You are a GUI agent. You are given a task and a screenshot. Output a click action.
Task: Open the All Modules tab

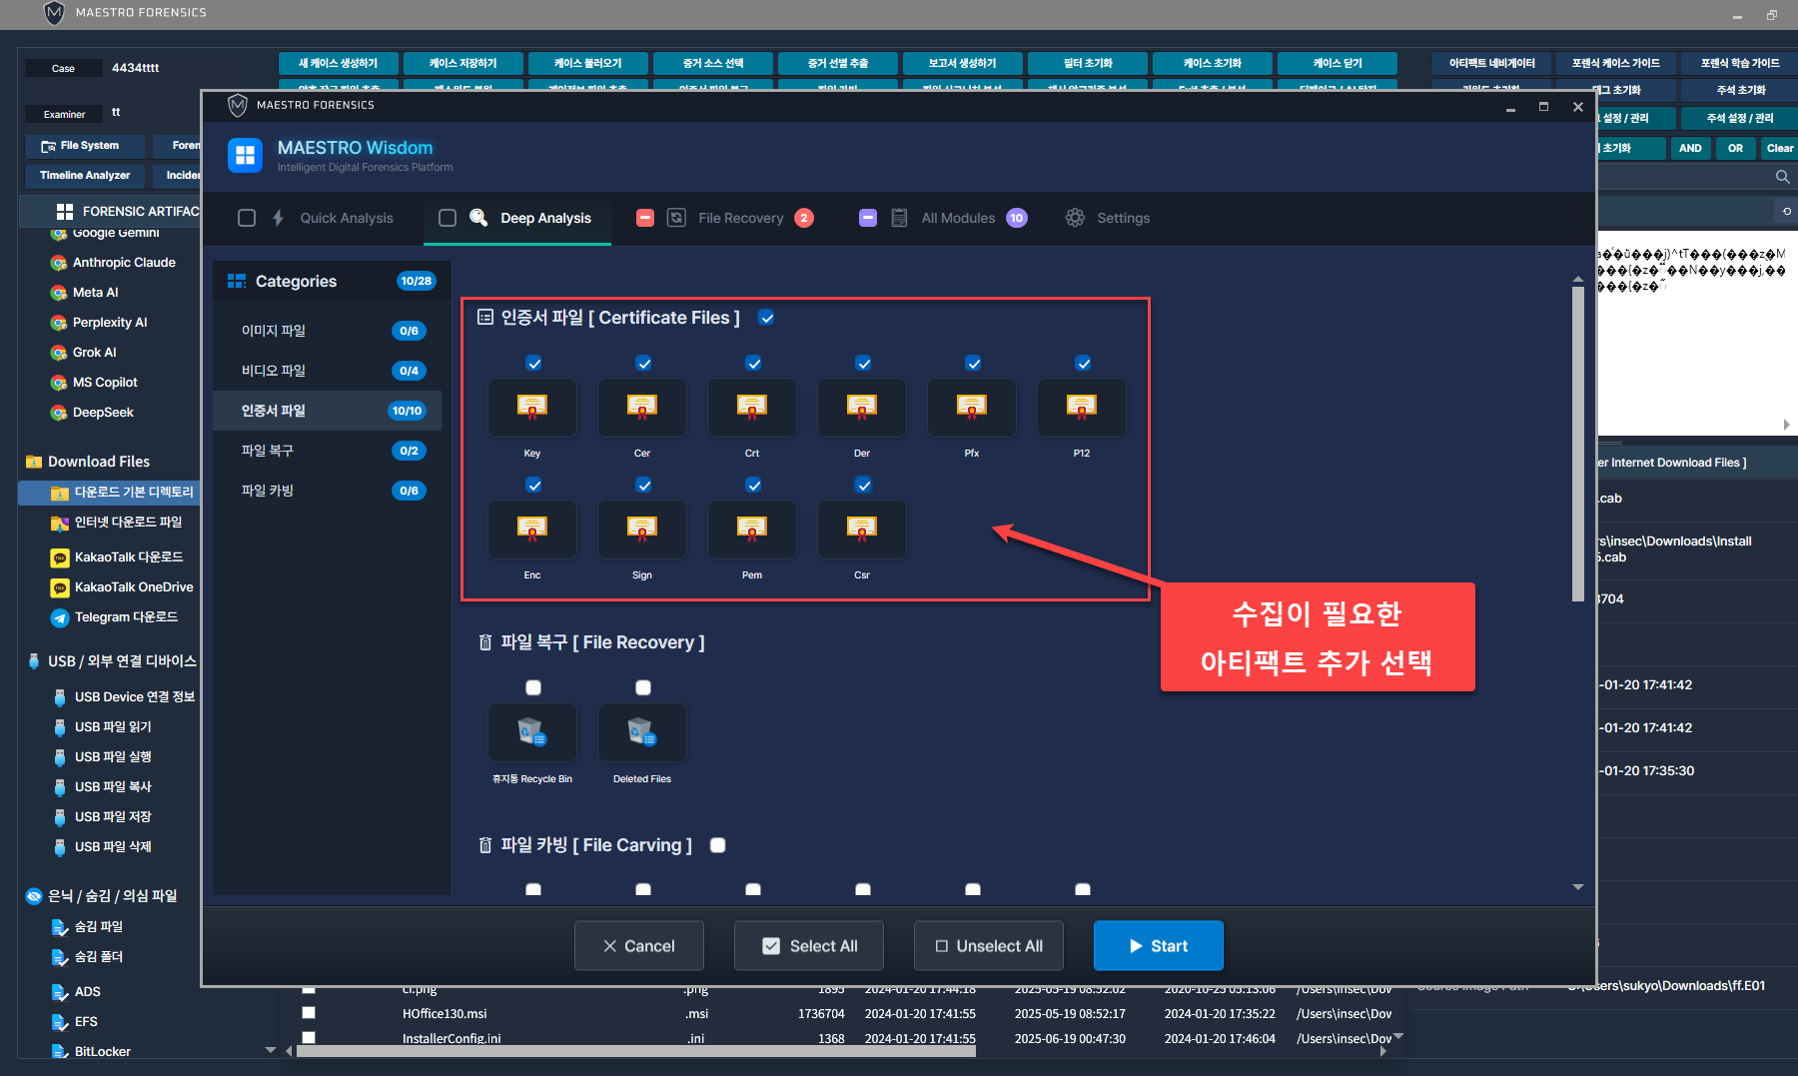(x=957, y=218)
